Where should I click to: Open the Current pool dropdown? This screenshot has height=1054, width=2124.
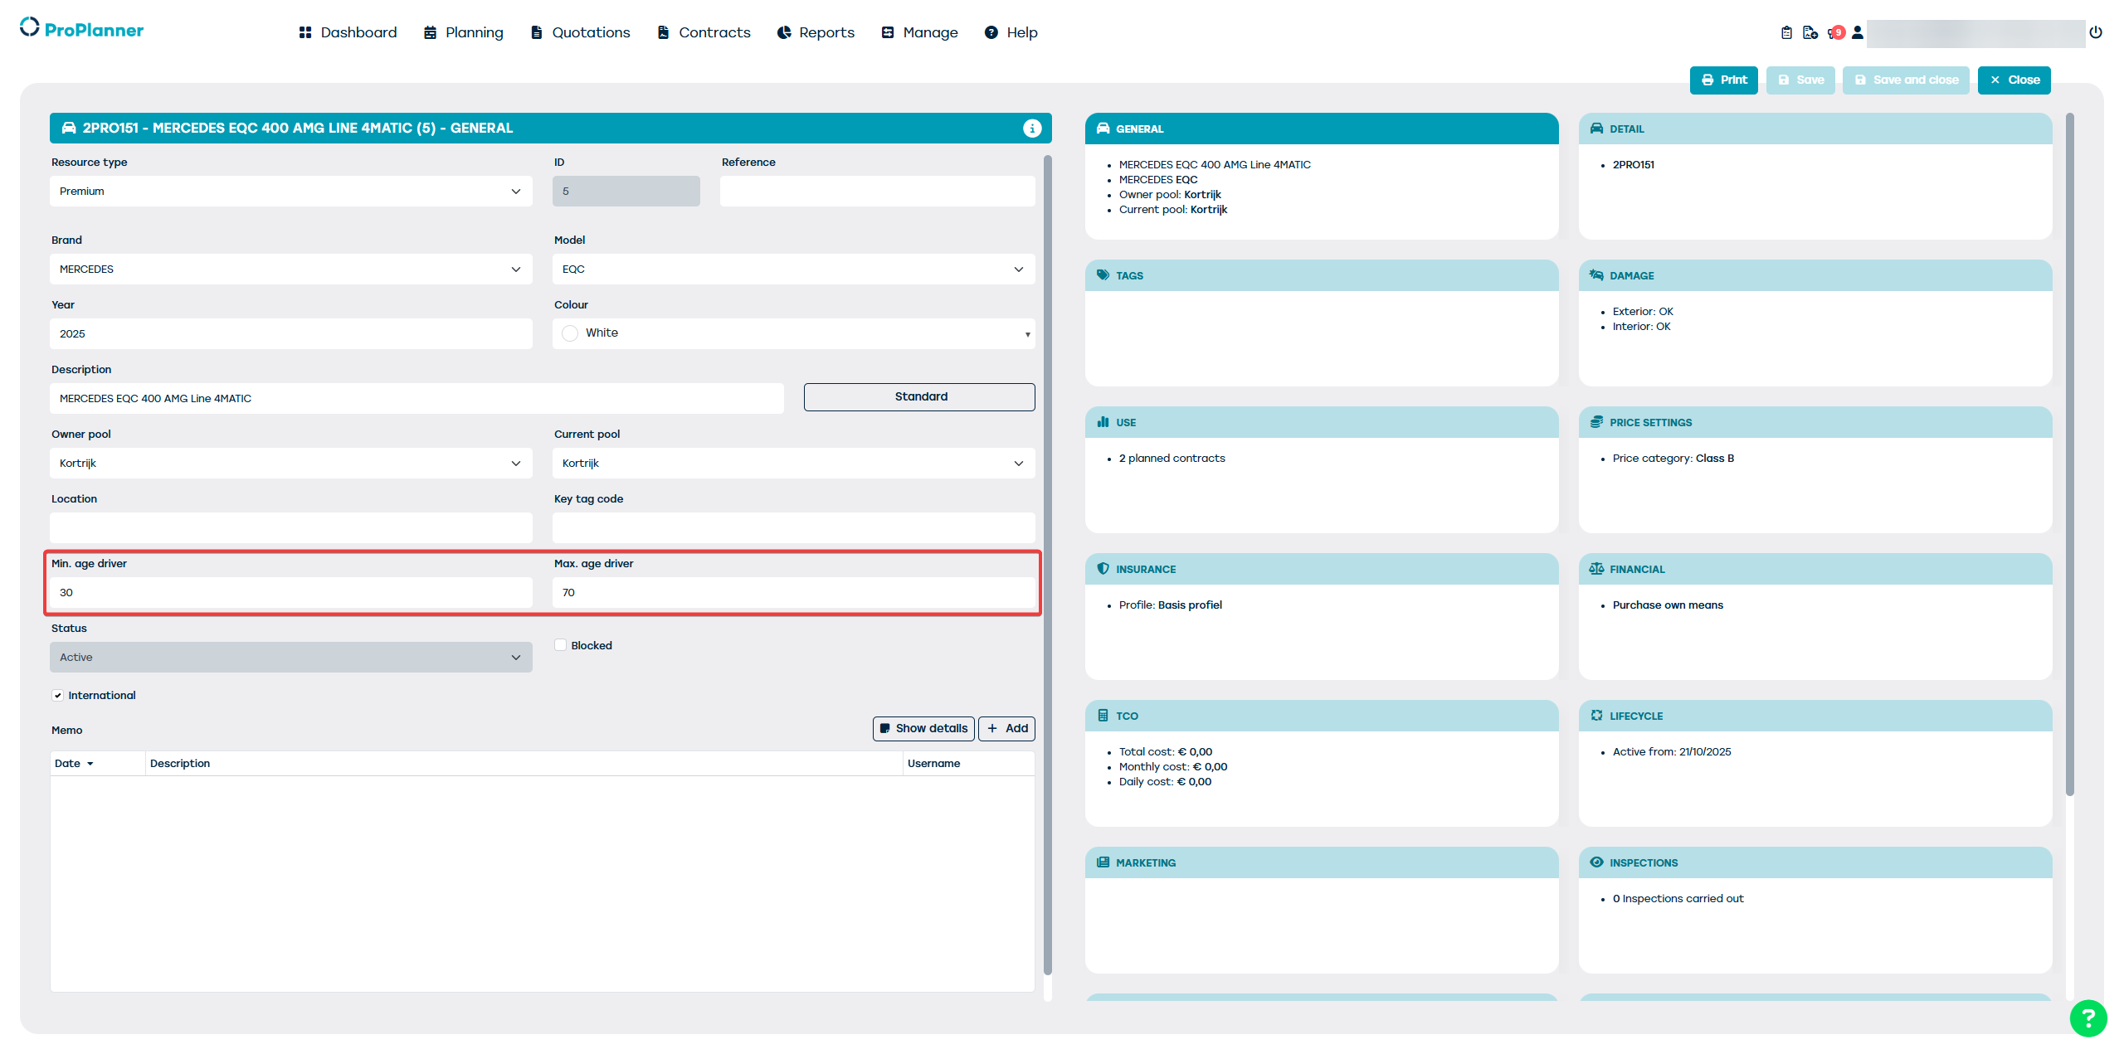(792, 463)
